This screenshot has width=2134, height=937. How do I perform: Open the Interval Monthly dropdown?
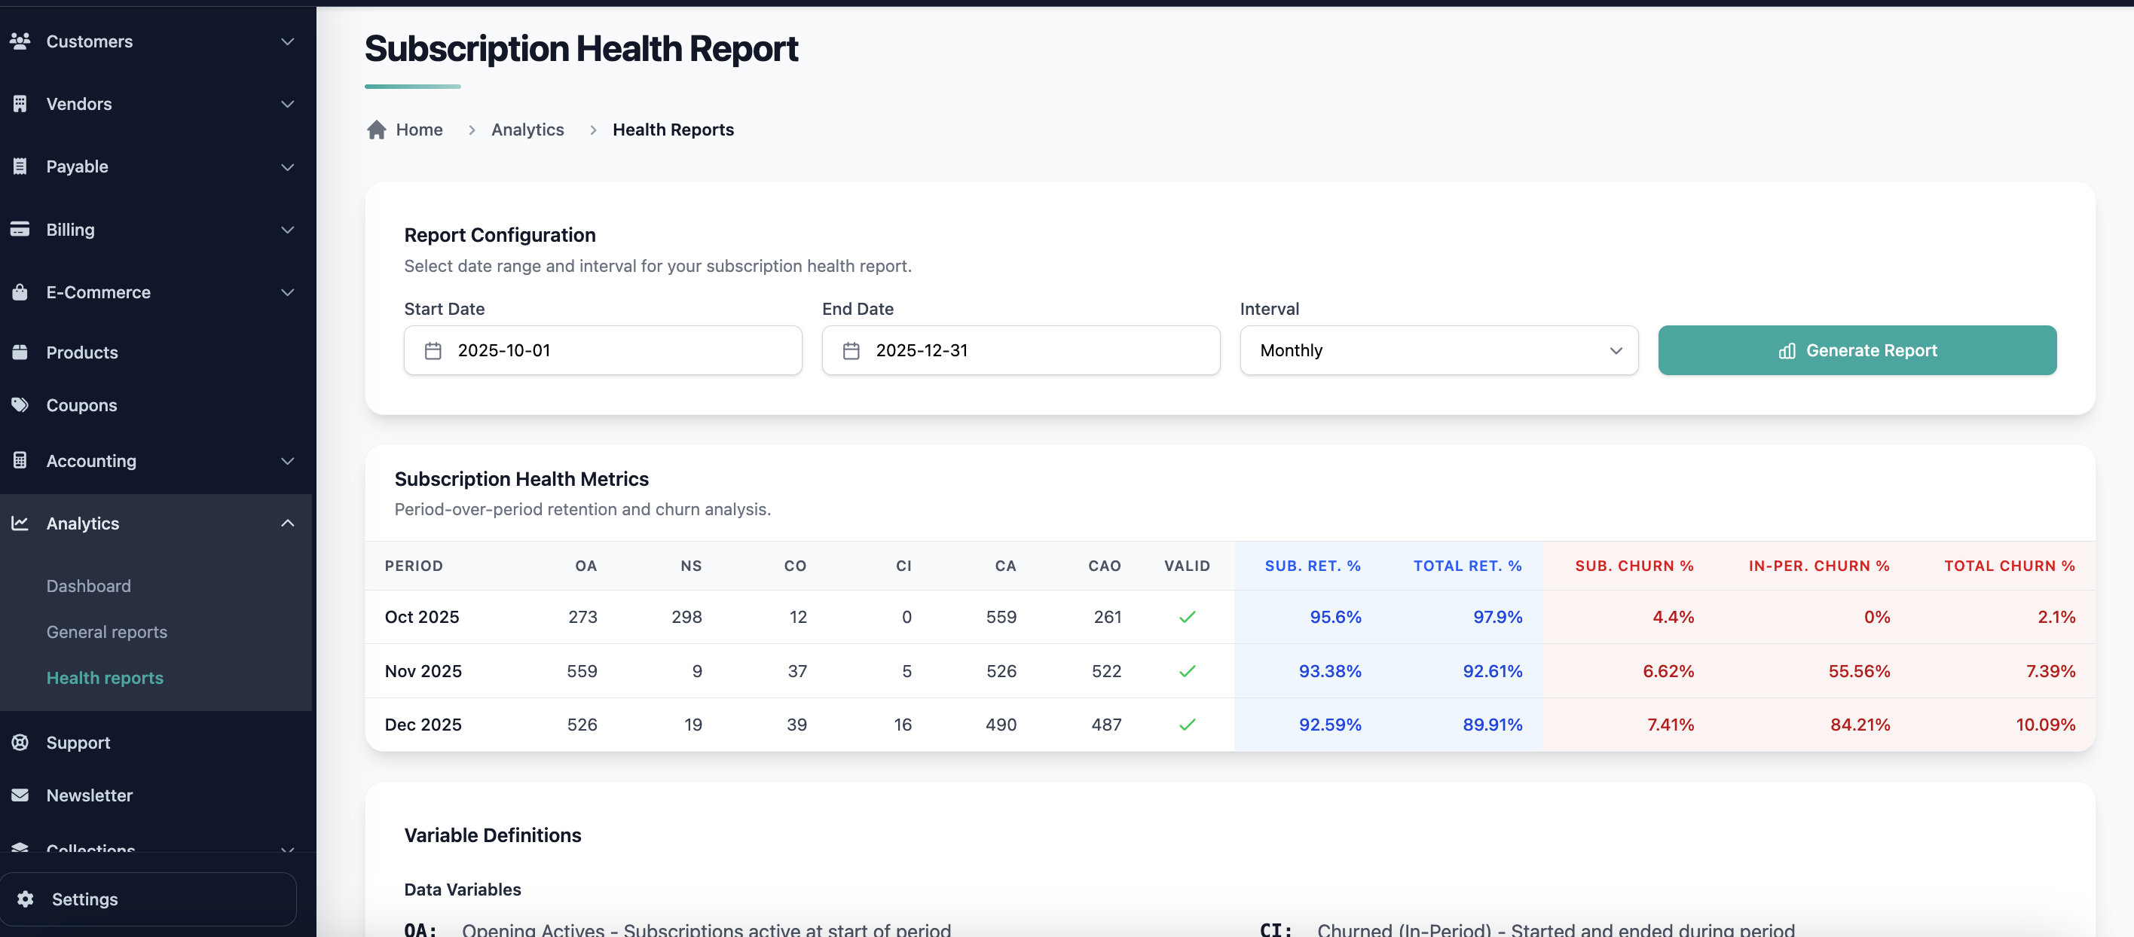point(1438,351)
